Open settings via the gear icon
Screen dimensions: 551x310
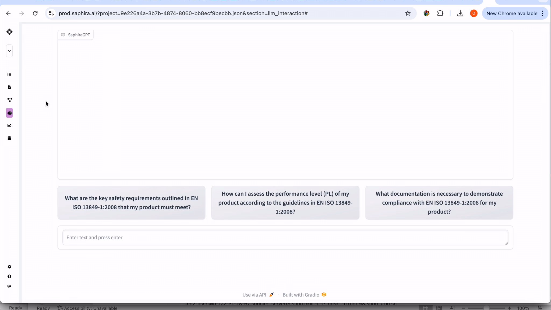coord(9,267)
